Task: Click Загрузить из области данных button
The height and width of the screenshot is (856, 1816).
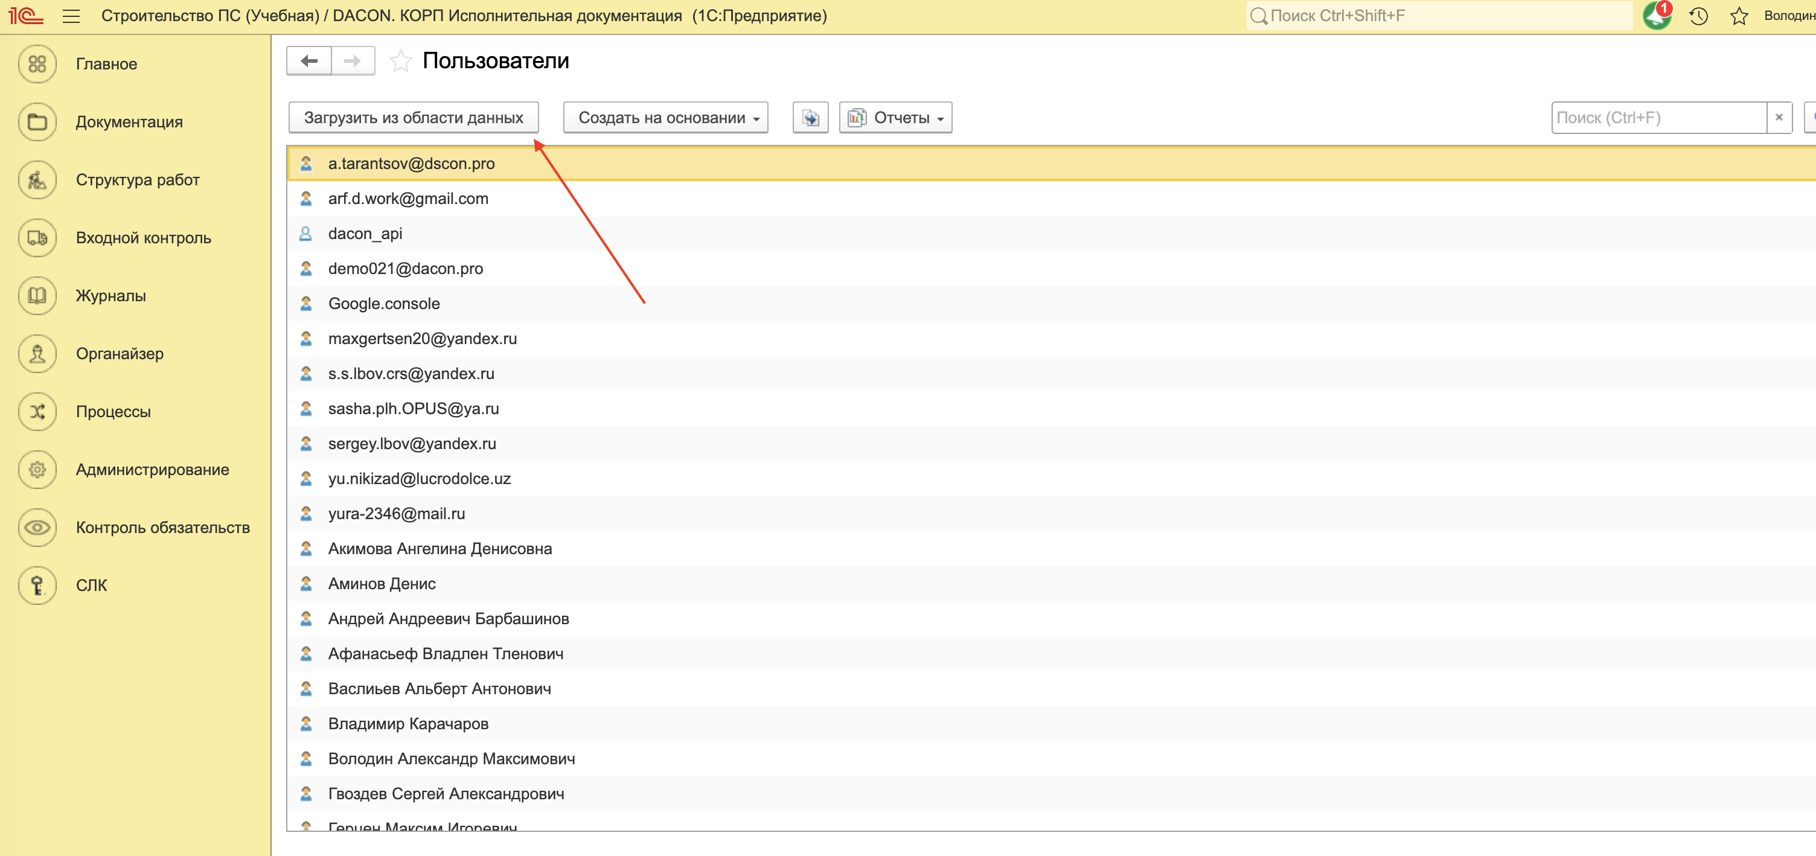Action: (413, 118)
